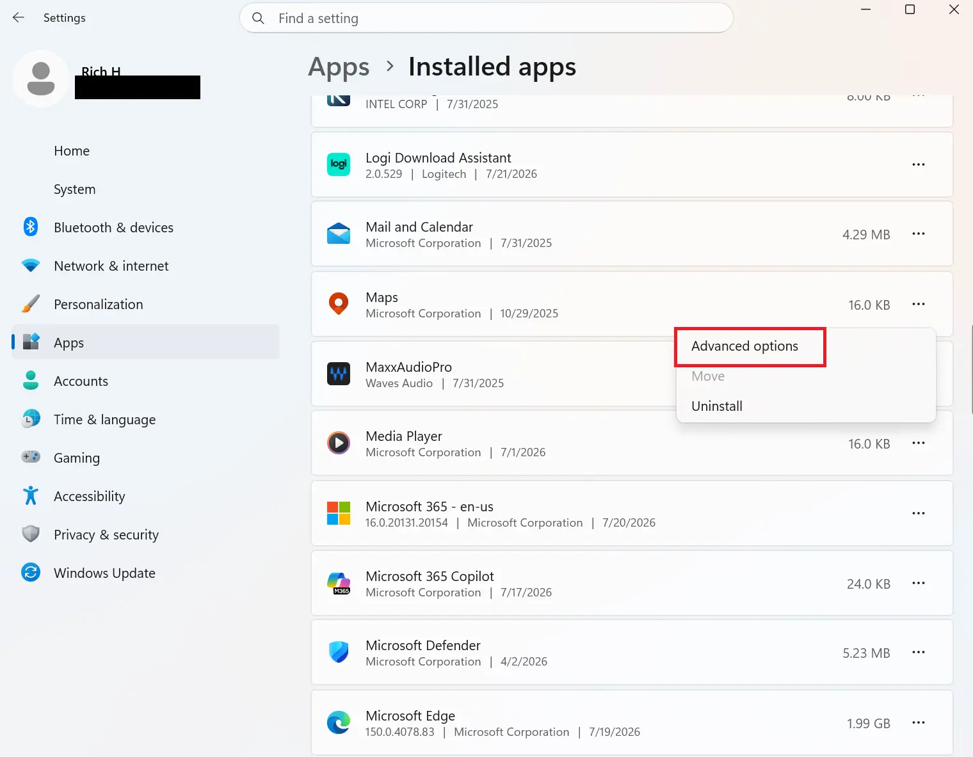Click the INTEL CORP publisher text
The height and width of the screenshot is (757, 973).
(x=396, y=104)
